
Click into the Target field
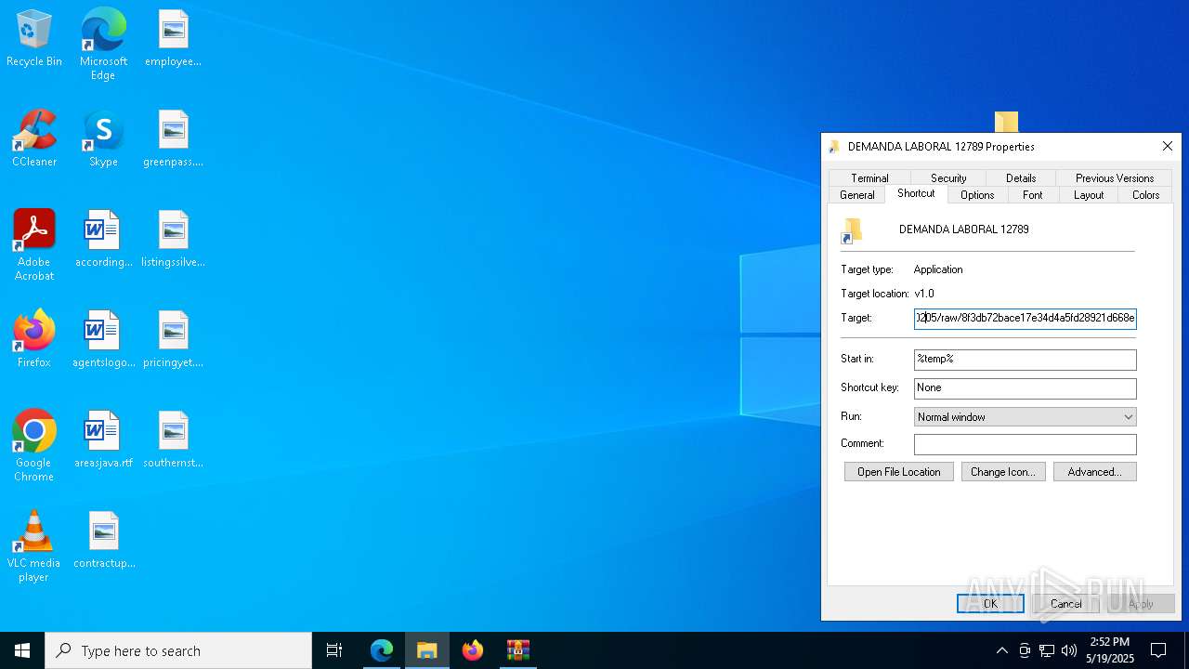(x=1025, y=318)
